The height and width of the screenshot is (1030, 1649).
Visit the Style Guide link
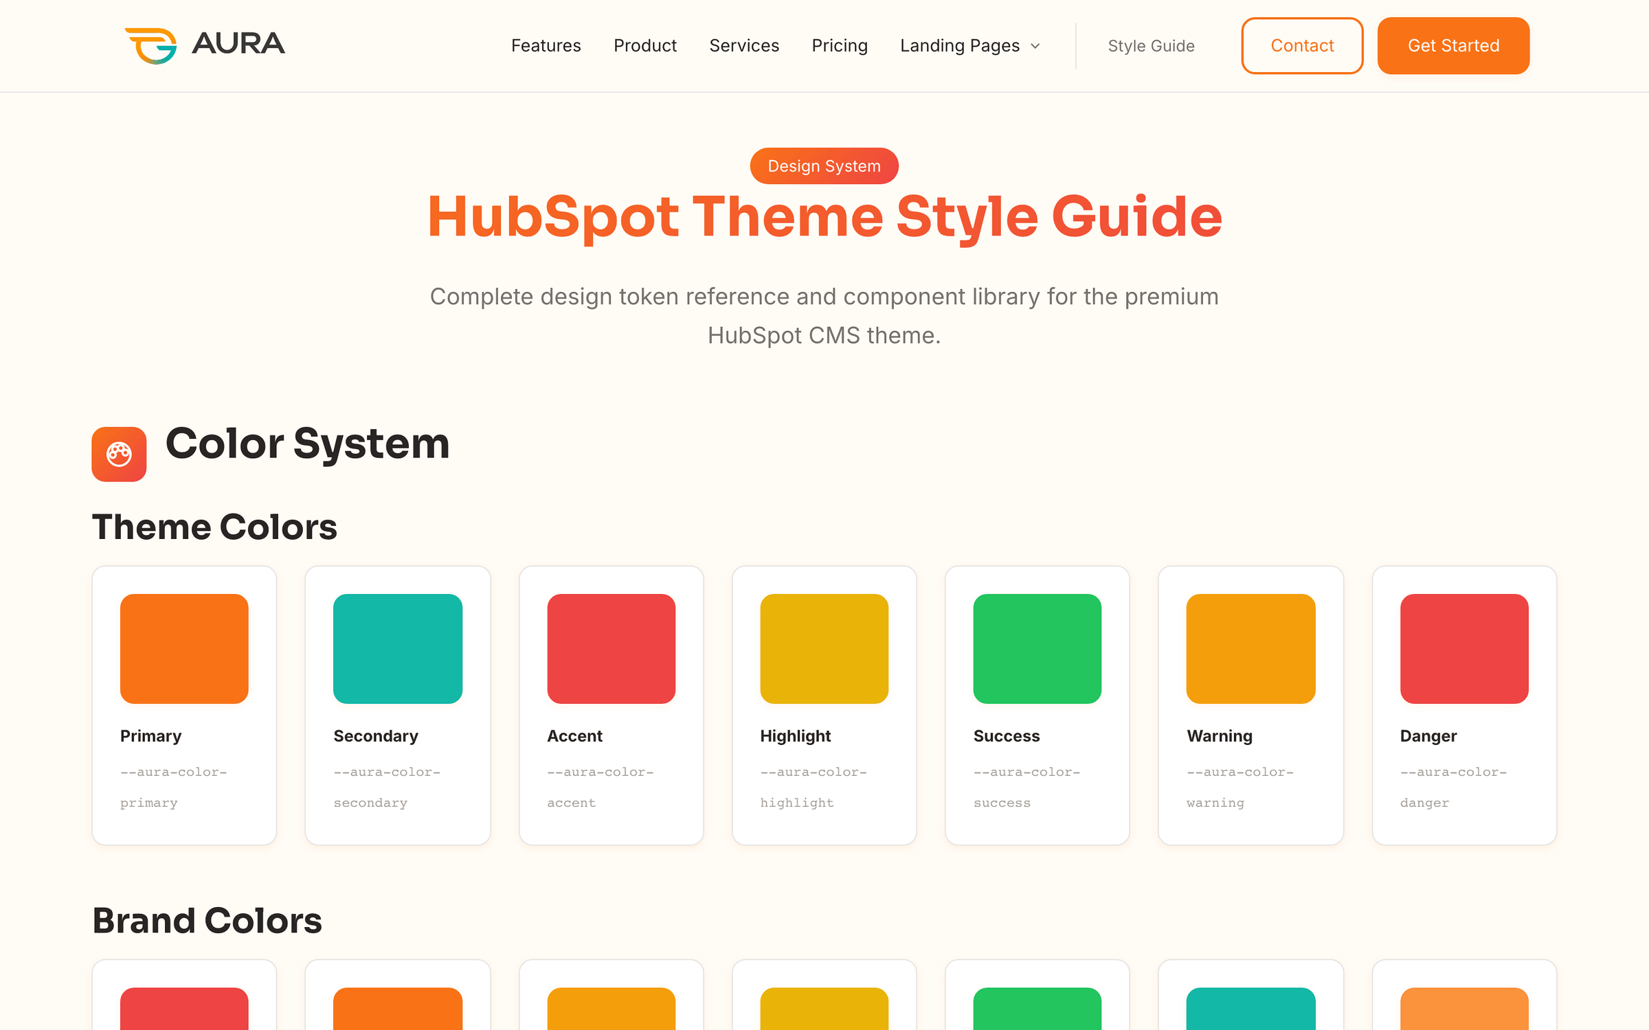[x=1151, y=45]
